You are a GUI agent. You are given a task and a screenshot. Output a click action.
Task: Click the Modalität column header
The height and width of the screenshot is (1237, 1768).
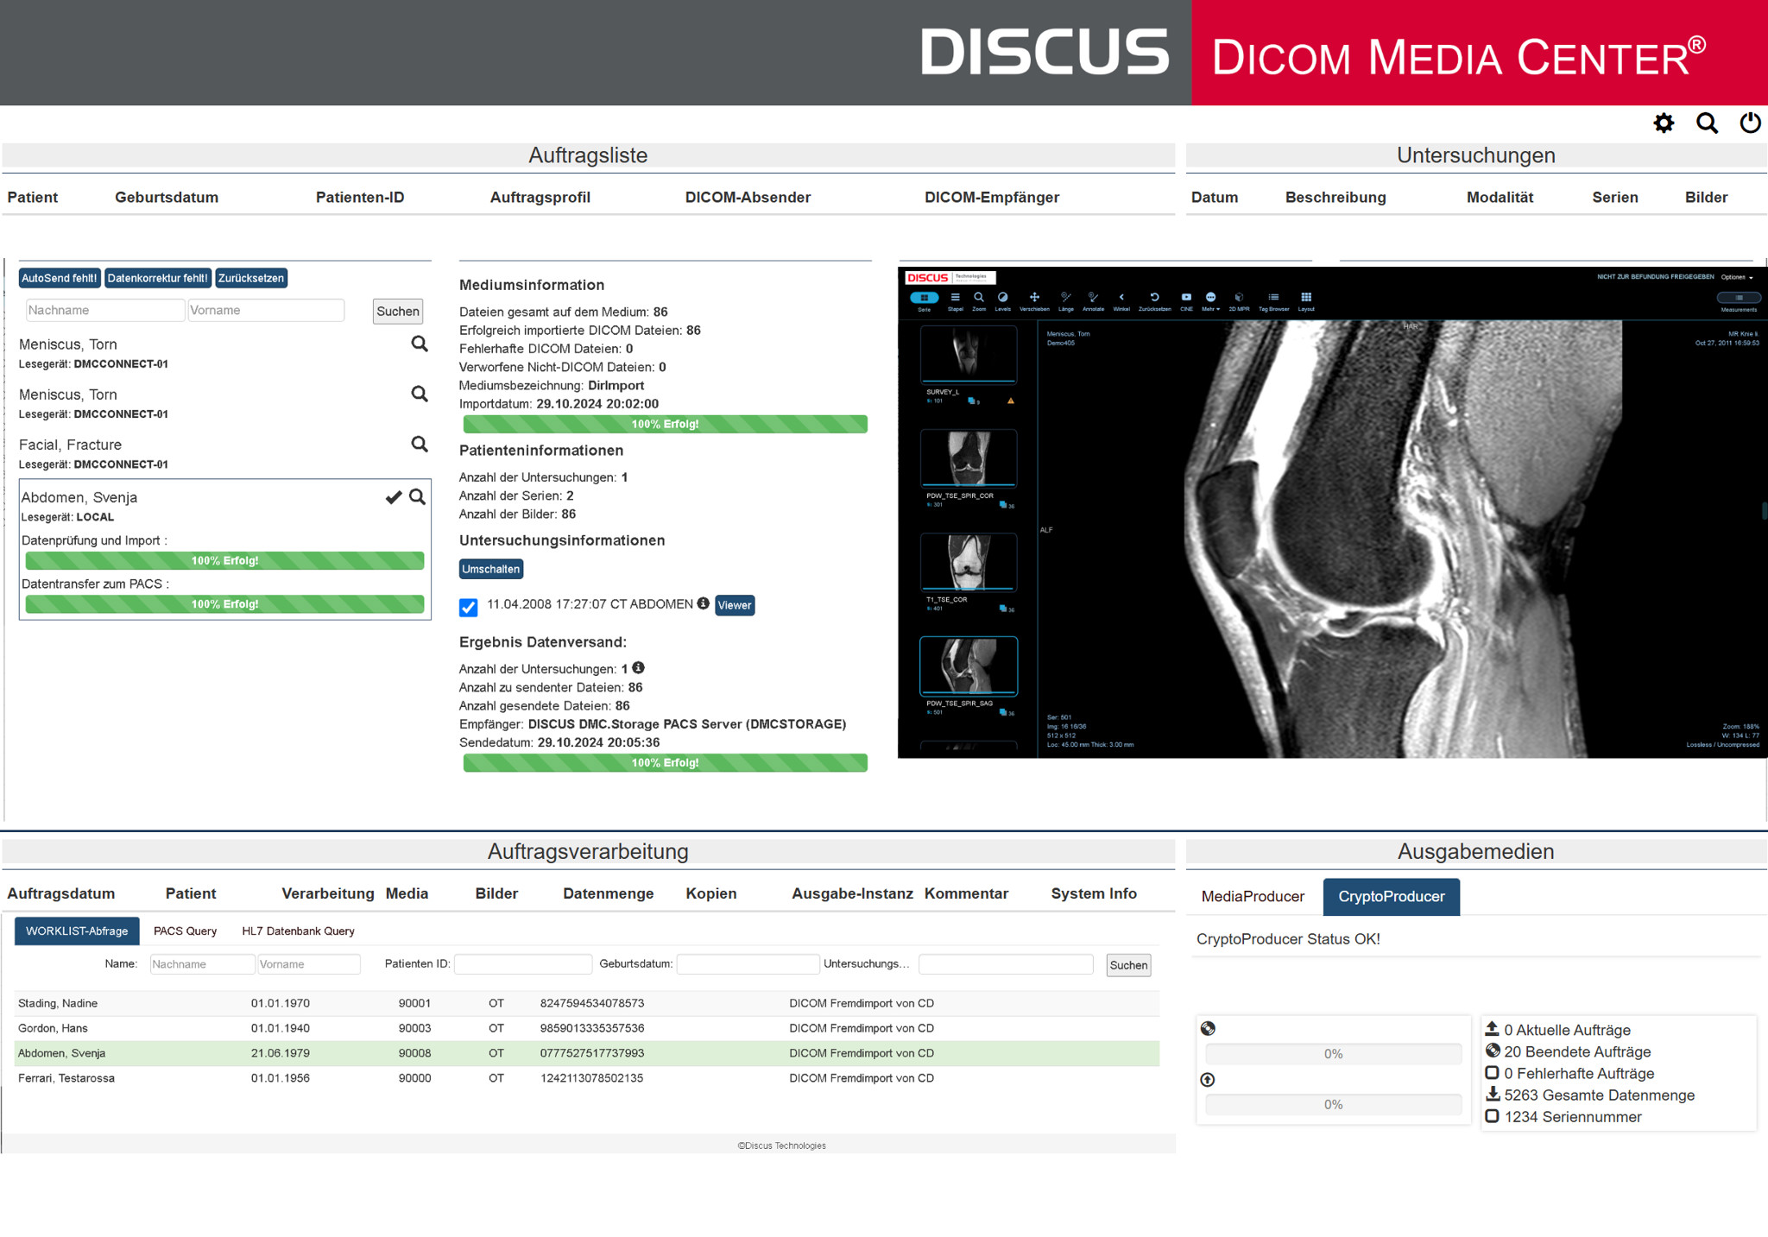click(1500, 197)
